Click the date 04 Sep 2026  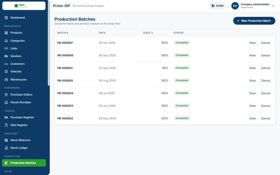[x=107, y=68]
